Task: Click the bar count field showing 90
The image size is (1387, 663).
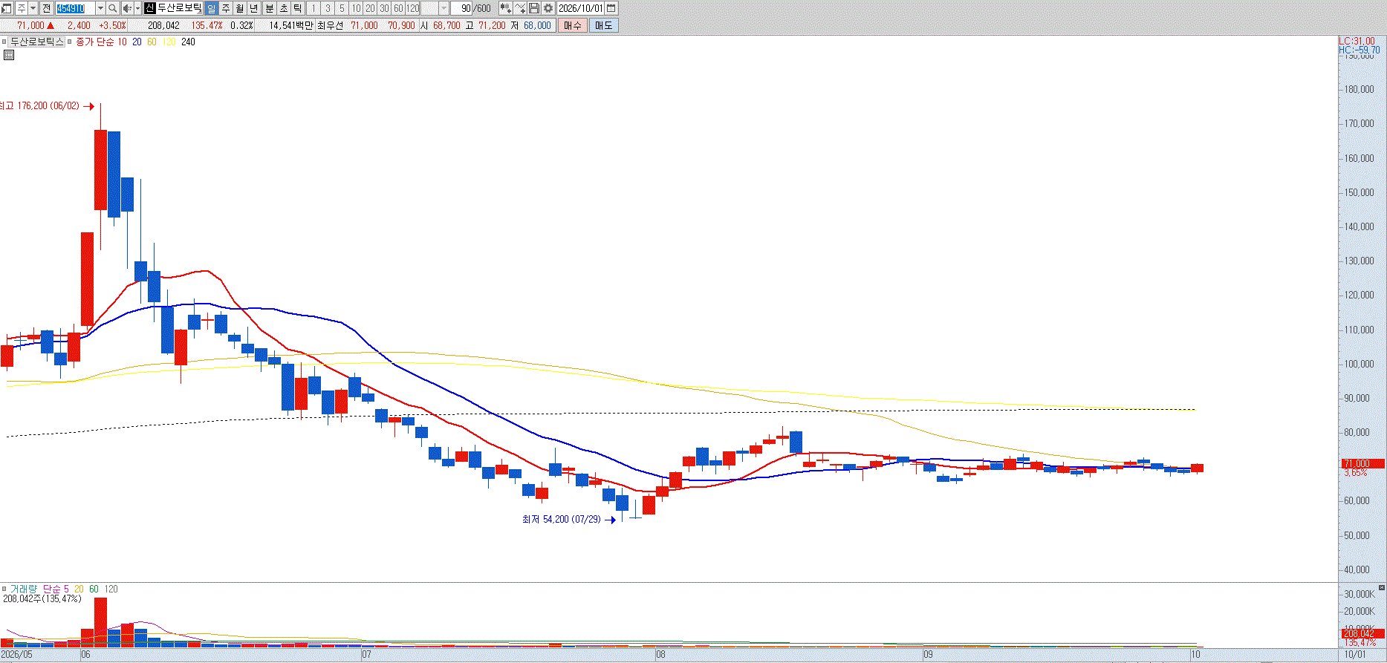Action: coord(461,8)
